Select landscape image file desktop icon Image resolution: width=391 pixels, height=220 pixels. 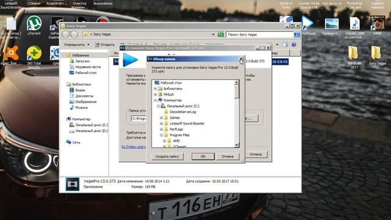[332, 27]
